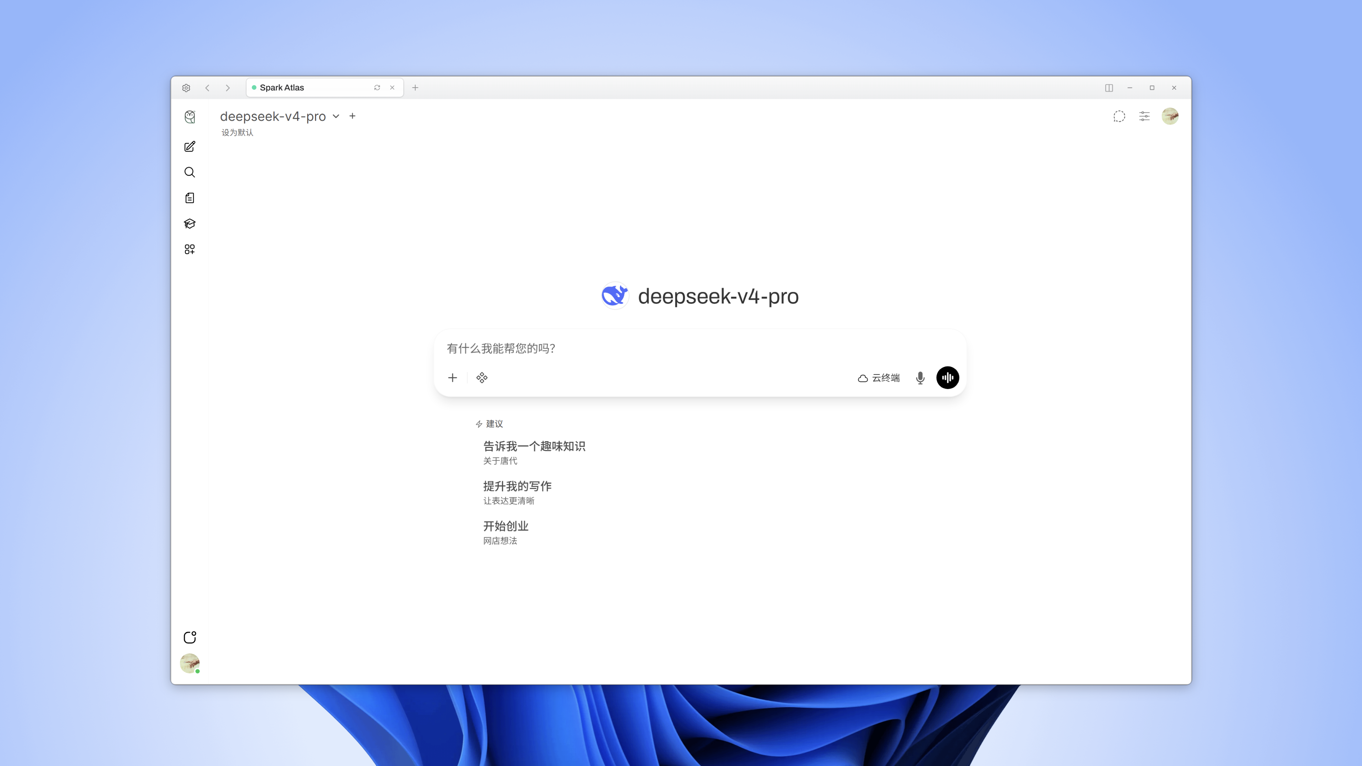The image size is (1362, 766).
Task: Open user avatar at sidebar bottom
Action: click(x=190, y=663)
